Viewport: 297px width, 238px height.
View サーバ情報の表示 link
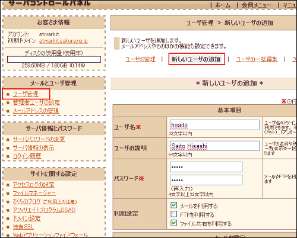(33, 147)
